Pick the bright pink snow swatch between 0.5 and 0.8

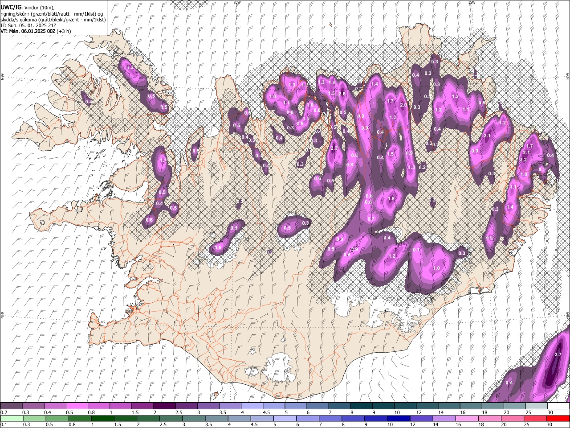click(77, 406)
